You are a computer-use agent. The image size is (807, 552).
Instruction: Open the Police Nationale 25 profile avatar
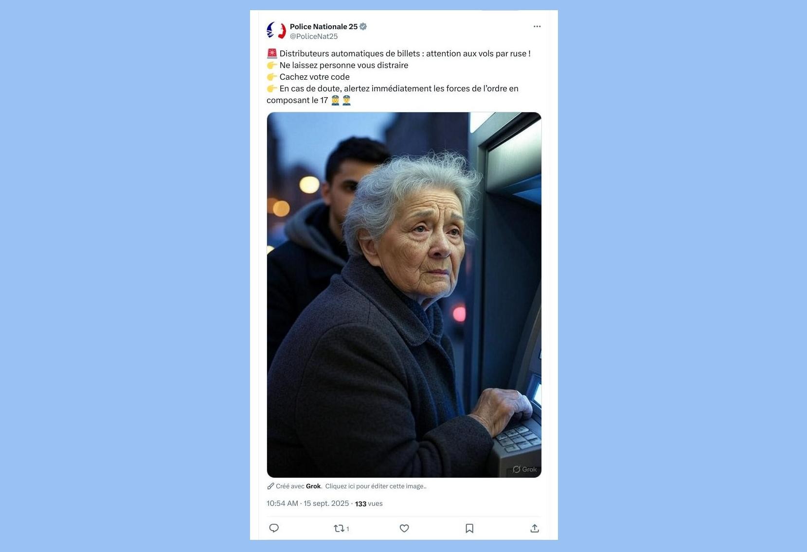(276, 30)
